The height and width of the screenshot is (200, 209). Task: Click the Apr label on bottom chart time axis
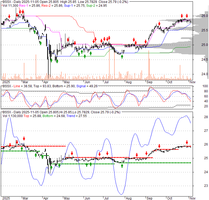(46, 198)
